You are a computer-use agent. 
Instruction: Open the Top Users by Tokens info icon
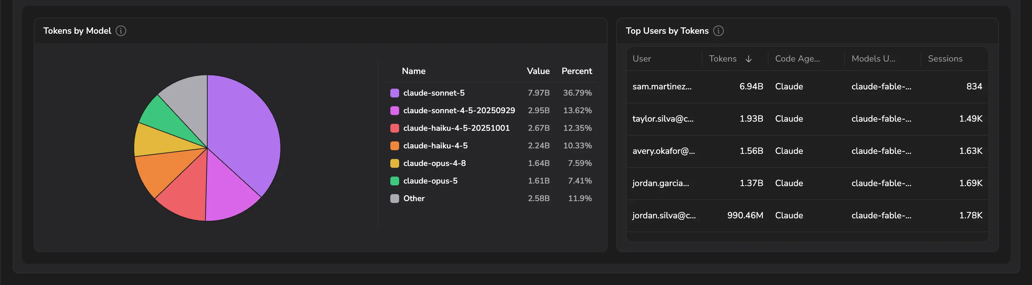(718, 31)
